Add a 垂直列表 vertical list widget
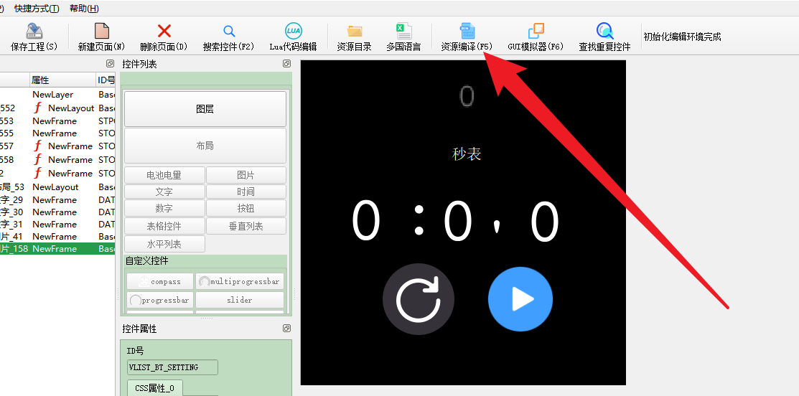 coord(246,226)
